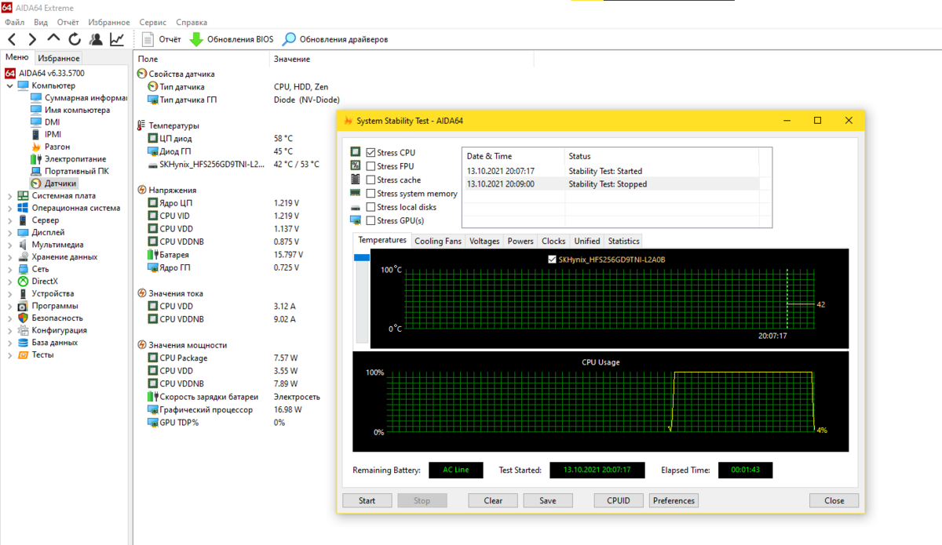
Task: Enable Stress local disks checkbox
Action: pos(371,207)
